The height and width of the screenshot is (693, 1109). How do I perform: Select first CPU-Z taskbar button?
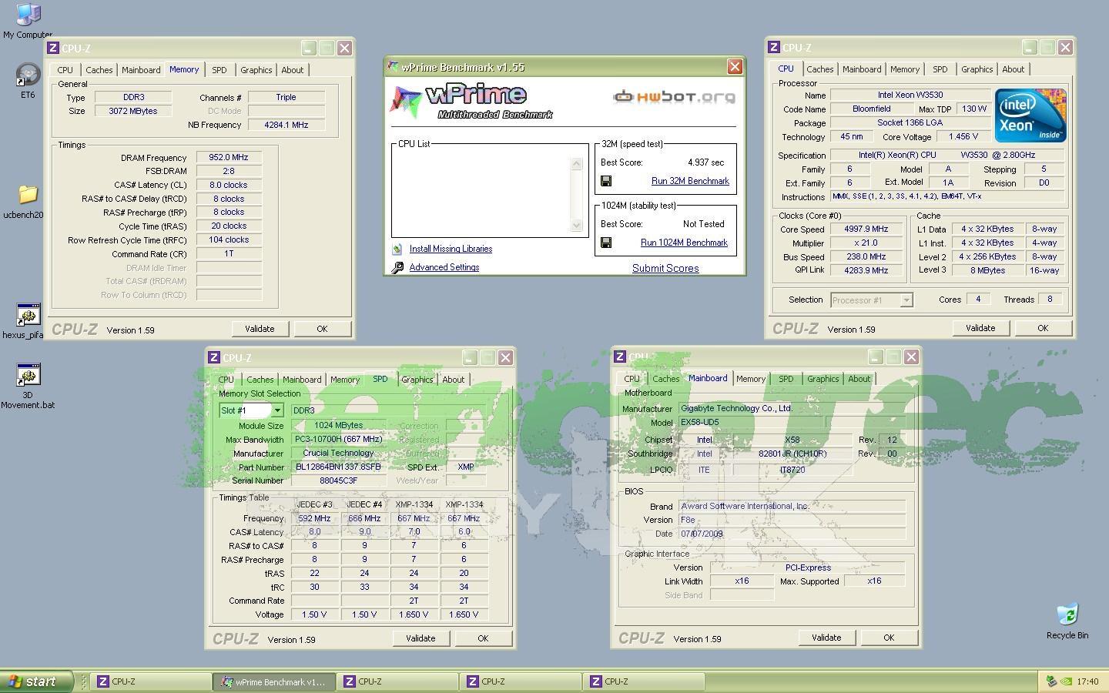(151, 681)
